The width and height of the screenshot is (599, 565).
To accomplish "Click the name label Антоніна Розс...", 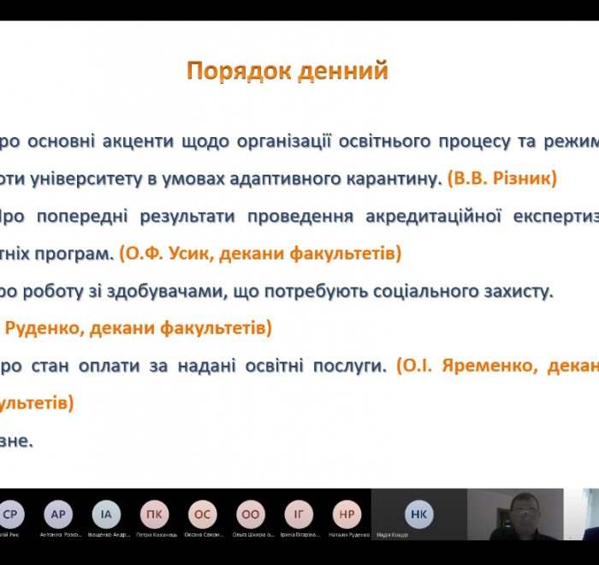I will [61, 535].
